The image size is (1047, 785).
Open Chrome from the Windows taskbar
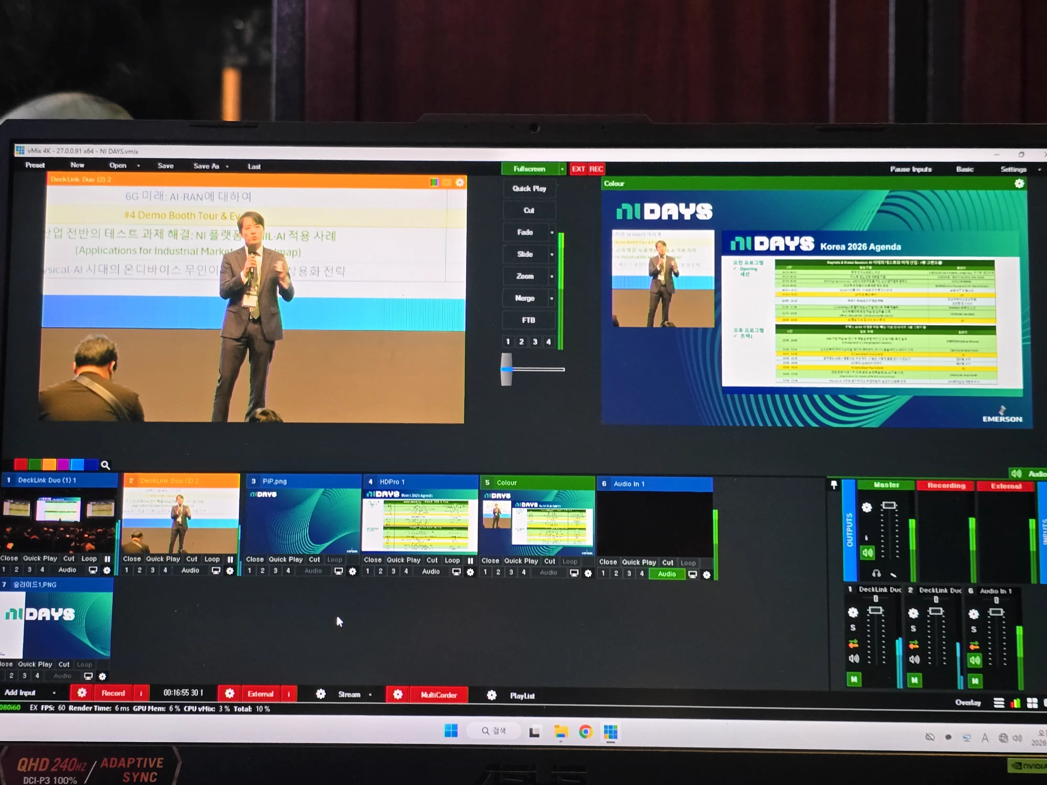pyautogui.click(x=586, y=732)
